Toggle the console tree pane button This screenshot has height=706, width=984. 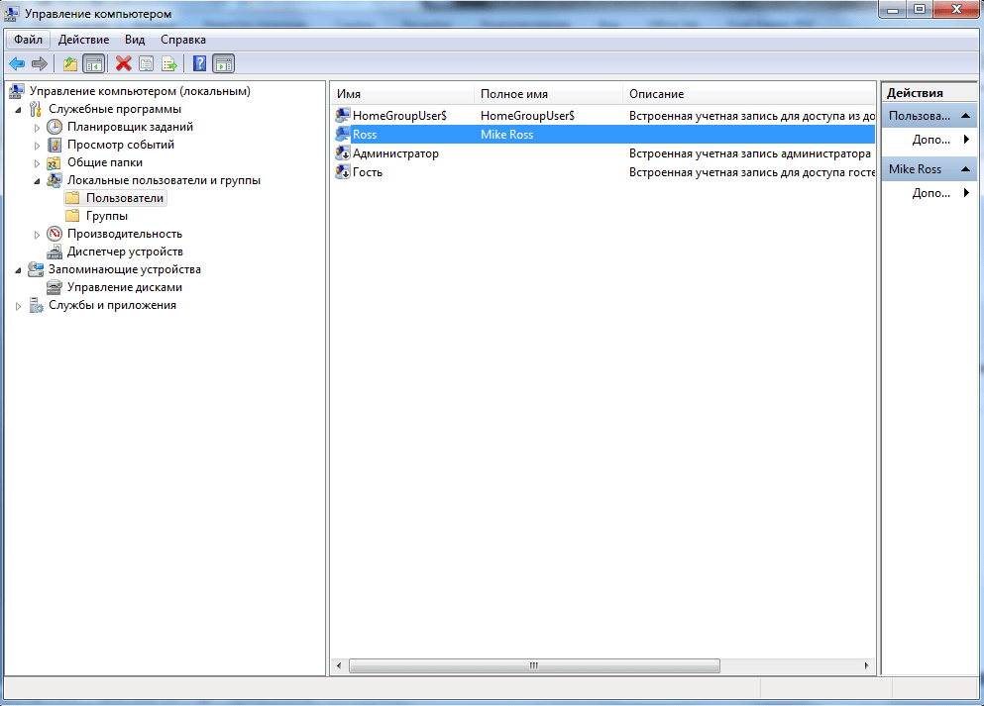tap(93, 64)
